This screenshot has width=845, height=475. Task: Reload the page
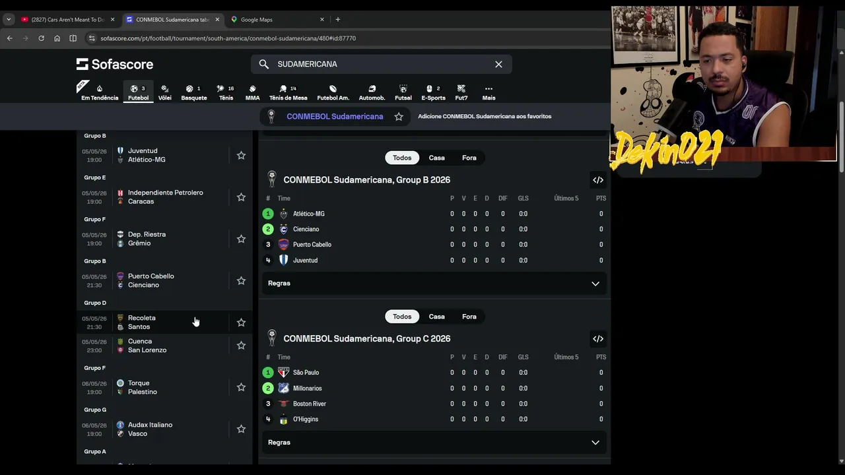(x=41, y=38)
